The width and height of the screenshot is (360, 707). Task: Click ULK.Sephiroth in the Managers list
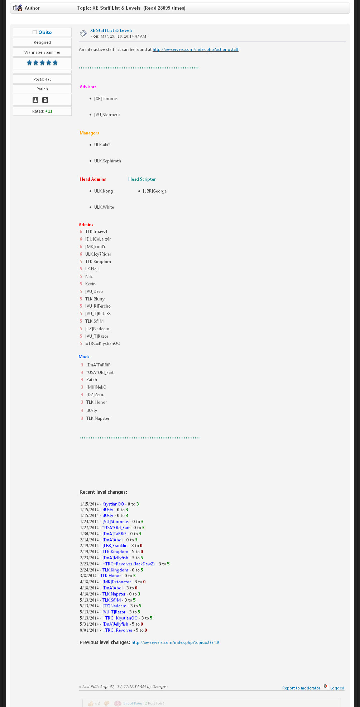point(107,161)
